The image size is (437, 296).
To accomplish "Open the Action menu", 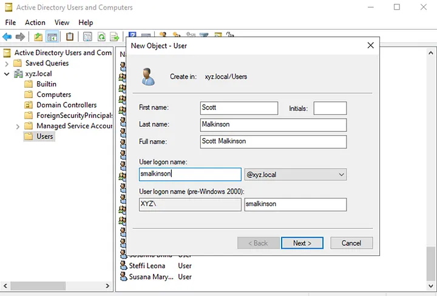I will (x=35, y=22).
